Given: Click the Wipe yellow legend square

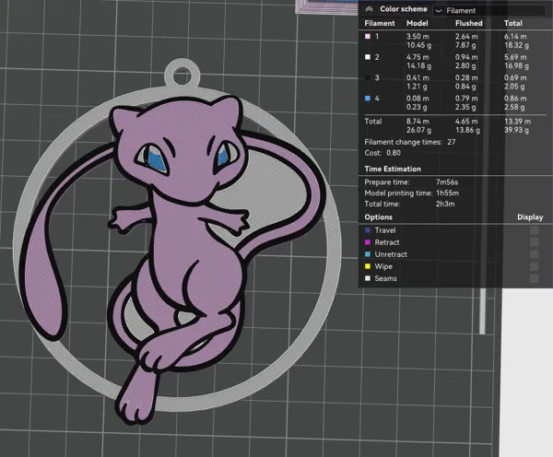Looking at the screenshot, I should [368, 266].
